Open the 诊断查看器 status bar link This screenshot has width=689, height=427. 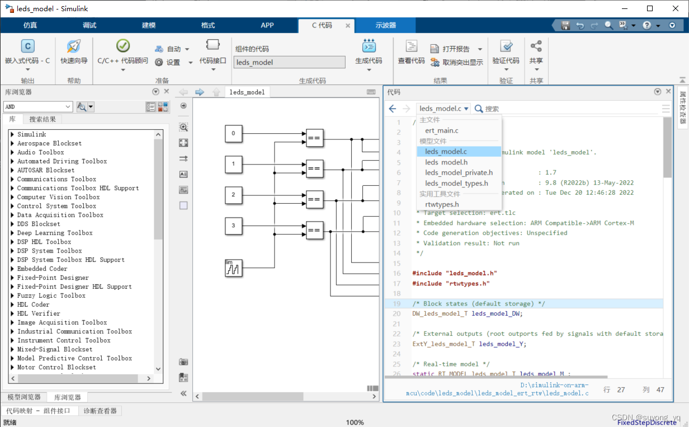tap(100, 411)
